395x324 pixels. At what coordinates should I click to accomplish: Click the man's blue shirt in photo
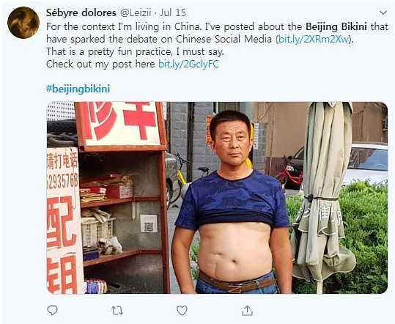pos(233,199)
